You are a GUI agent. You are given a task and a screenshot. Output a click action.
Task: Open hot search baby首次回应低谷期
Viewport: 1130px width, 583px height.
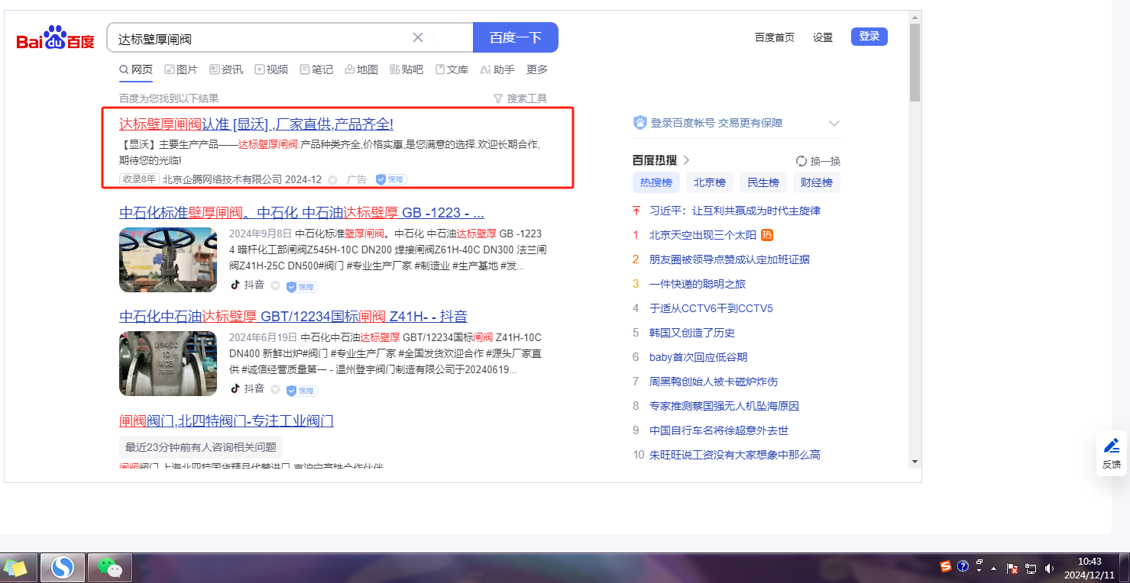click(x=698, y=357)
